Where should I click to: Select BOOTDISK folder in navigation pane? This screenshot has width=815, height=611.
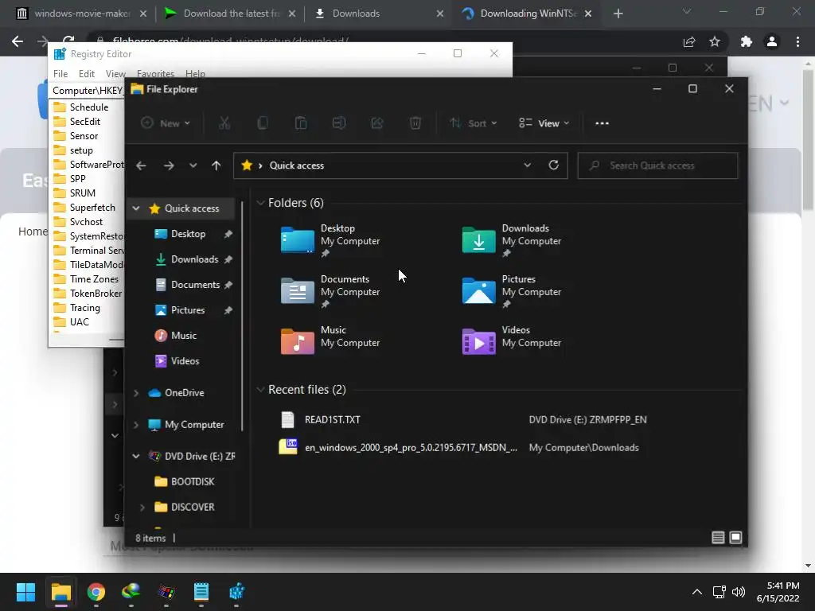tap(193, 481)
